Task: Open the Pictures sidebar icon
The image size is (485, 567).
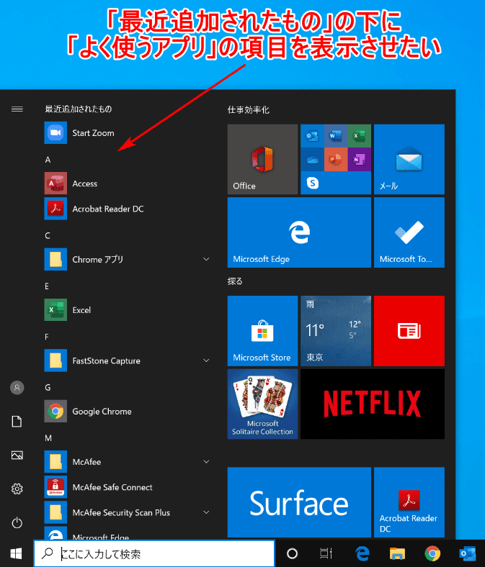Action: click(x=17, y=455)
